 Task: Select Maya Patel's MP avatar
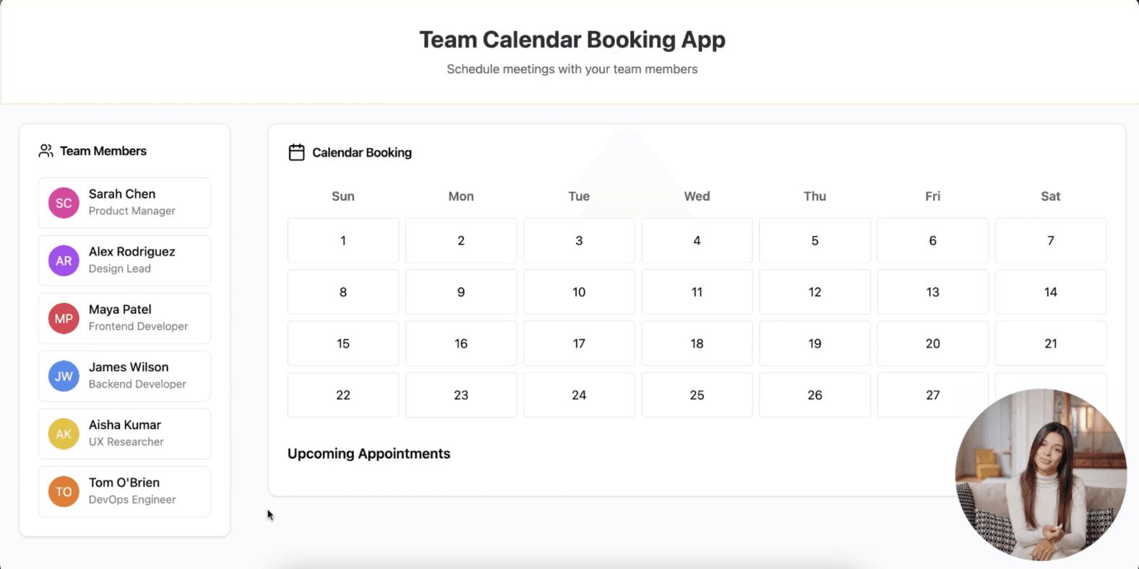pos(64,318)
